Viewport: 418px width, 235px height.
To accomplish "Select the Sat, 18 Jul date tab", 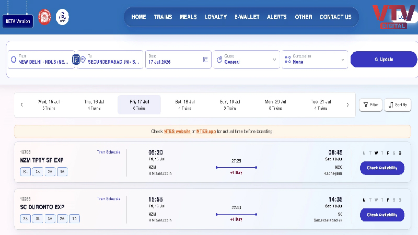I will tap(185, 105).
